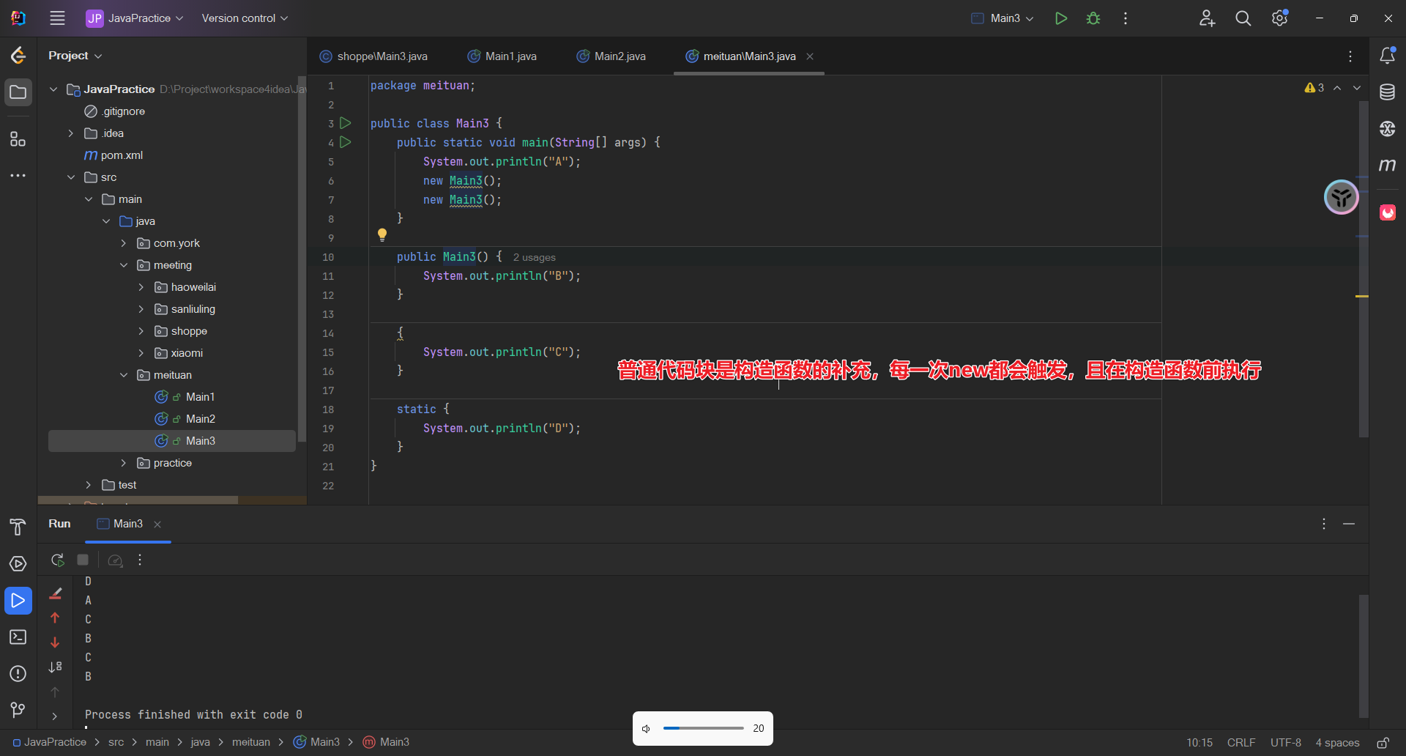Viewport: 1406px width, 756px height.
Task: Open the Build hammer tool window
Action: pos(18,527)
